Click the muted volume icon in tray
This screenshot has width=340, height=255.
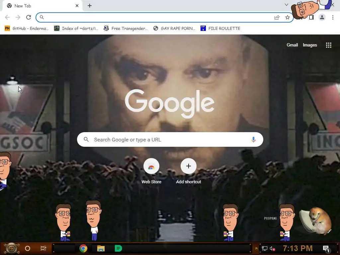click(x=272, y=248)
